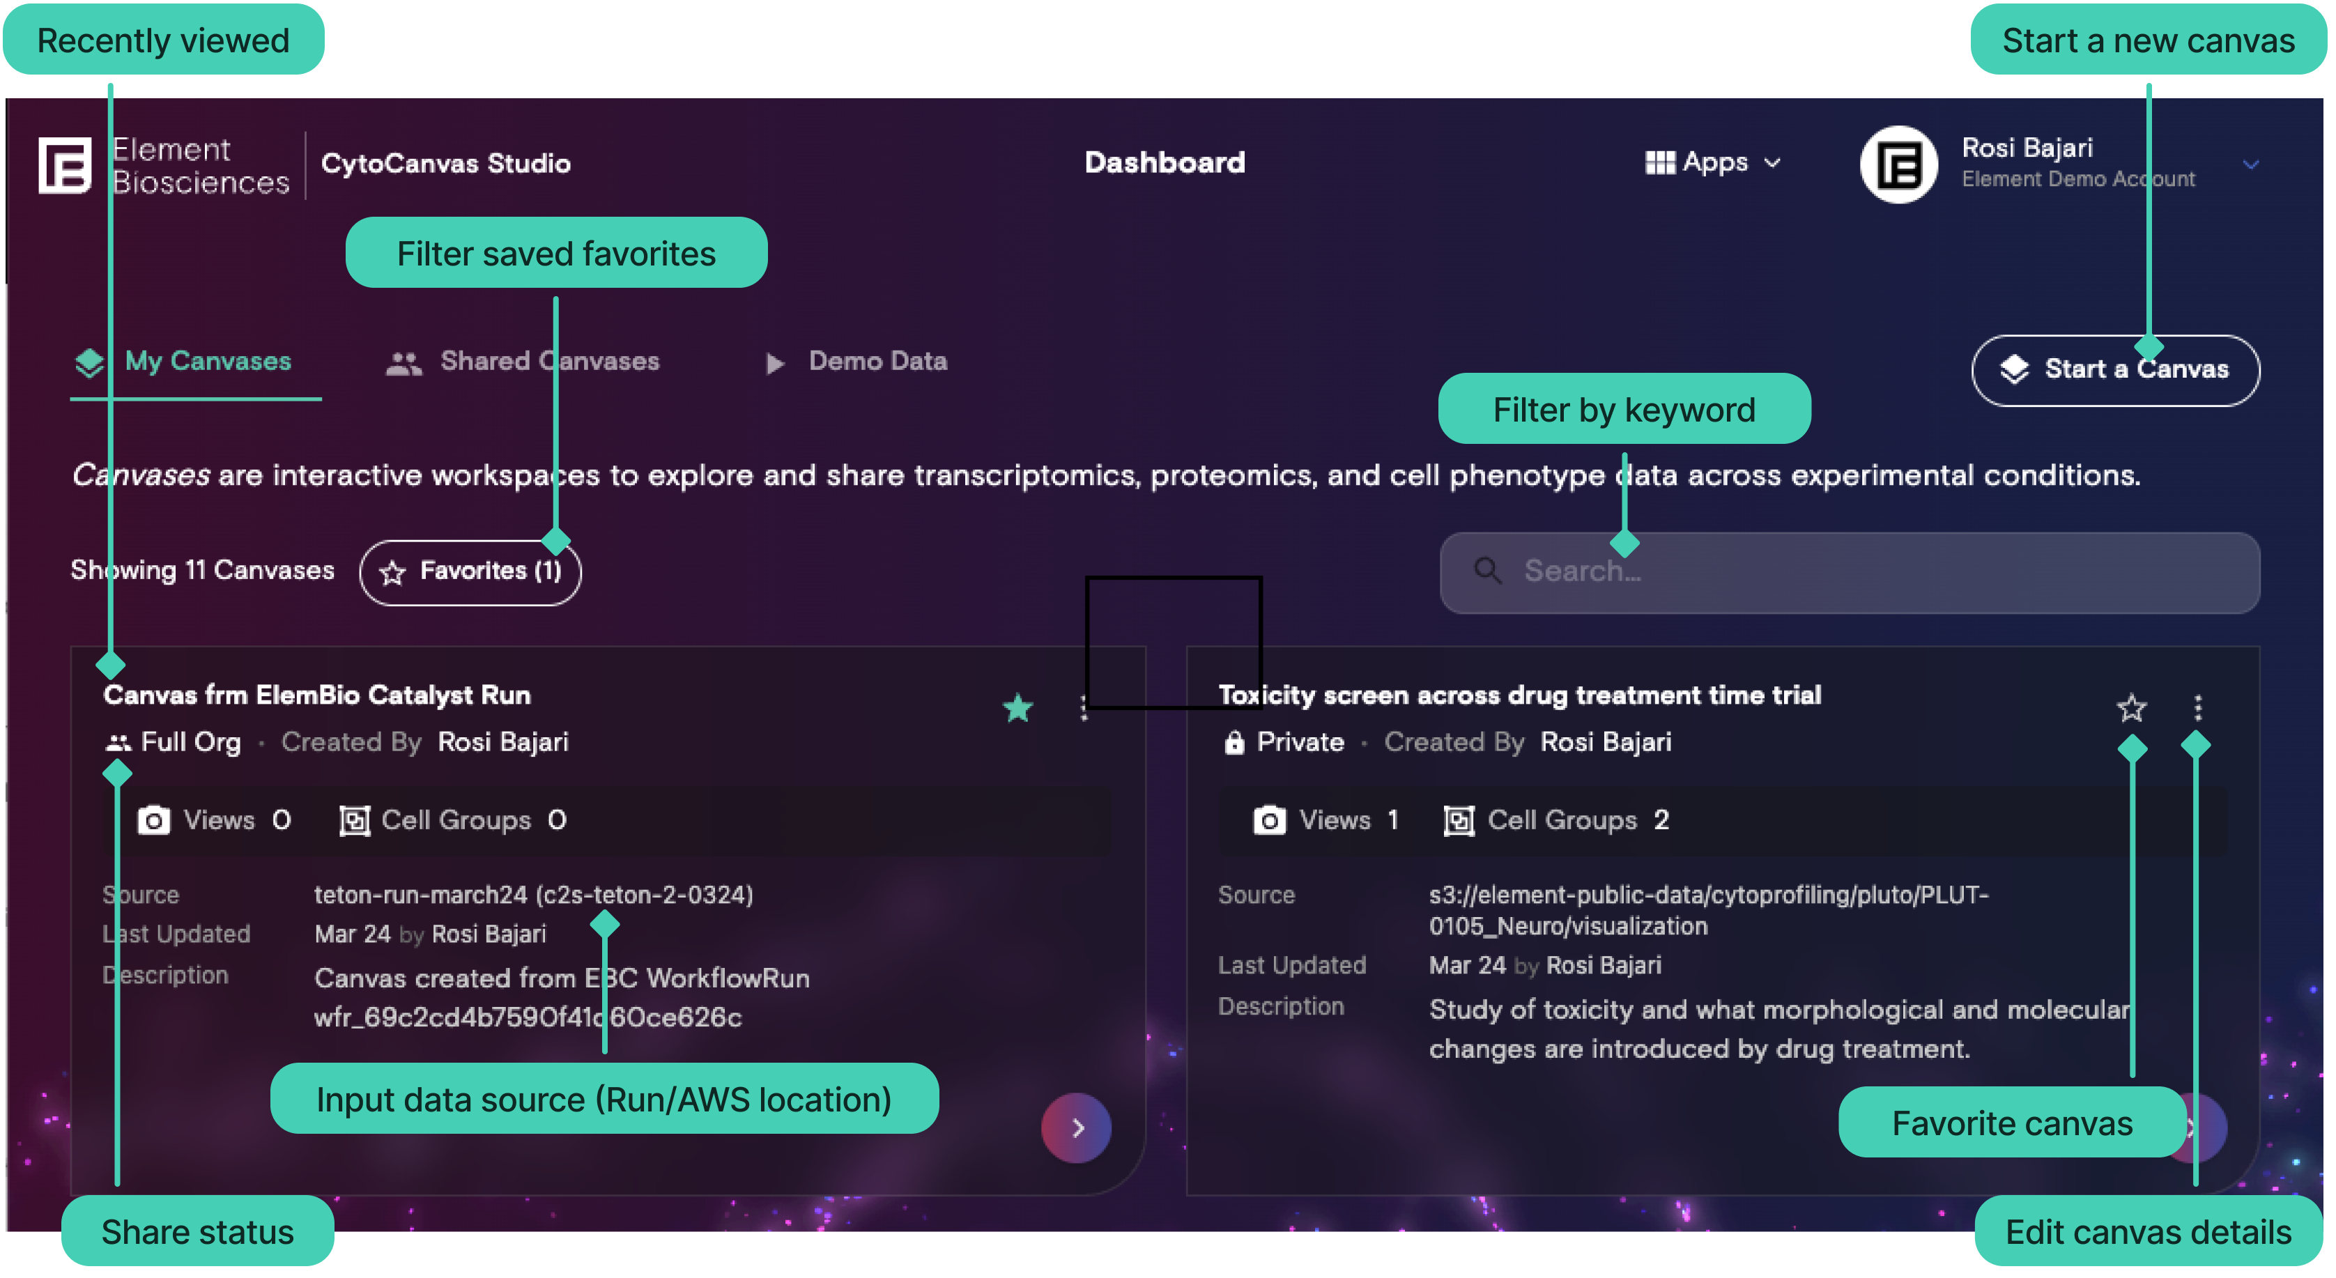Open the Canvas frm ElemBio Catalyst Run title
Viewport: 2336px width, 1278px height.
click(316, 695)
